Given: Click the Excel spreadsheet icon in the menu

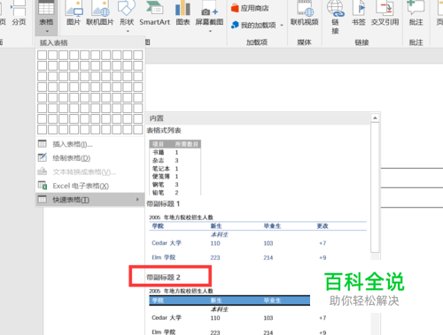Looking at the screenshot, I should (43, 186).
